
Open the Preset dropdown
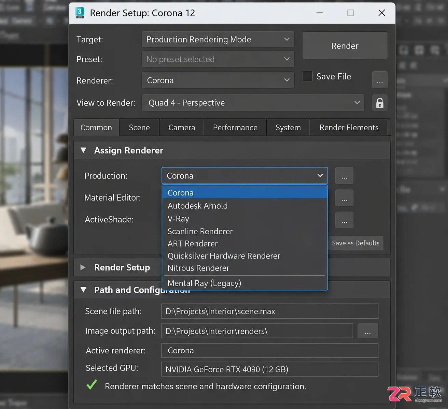218,59
